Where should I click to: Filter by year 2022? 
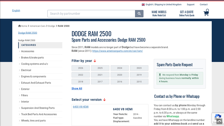(81, 75)
